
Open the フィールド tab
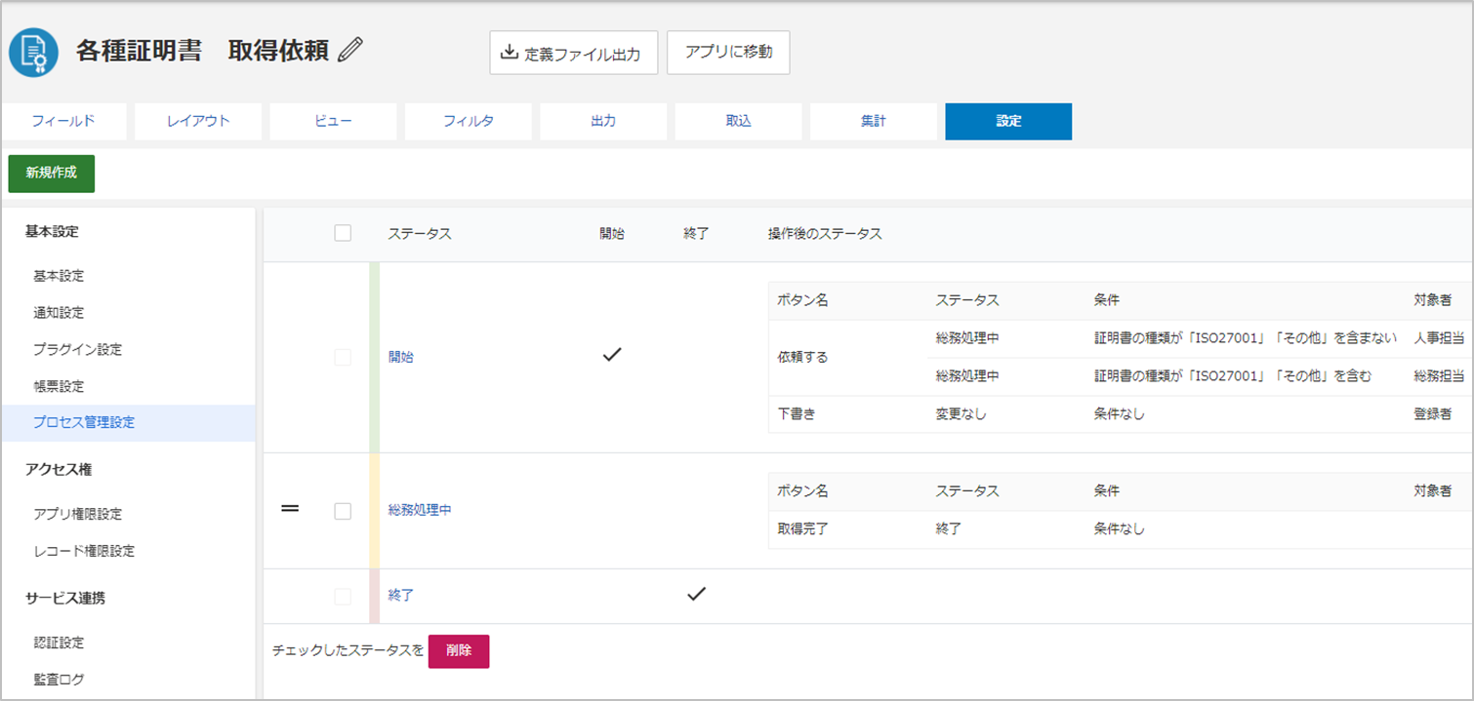tap(63, 122)
